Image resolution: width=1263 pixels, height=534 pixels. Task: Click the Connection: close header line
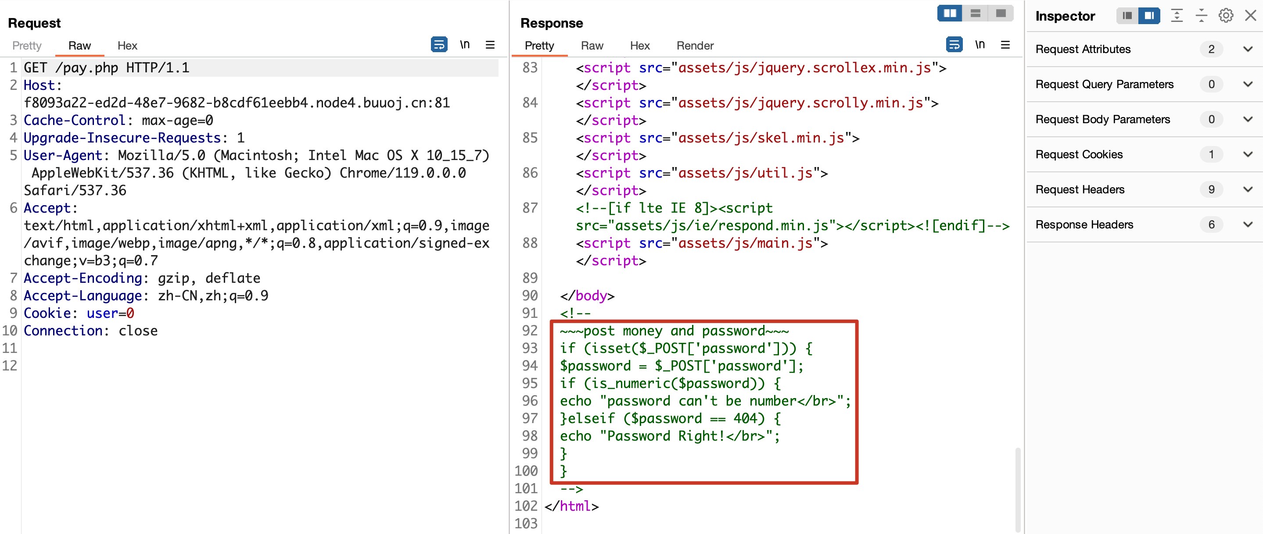tap(91, 331)
